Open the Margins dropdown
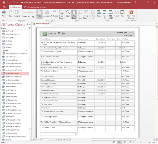158x144 pixels. pyautogui.click(x=17, y=13)
